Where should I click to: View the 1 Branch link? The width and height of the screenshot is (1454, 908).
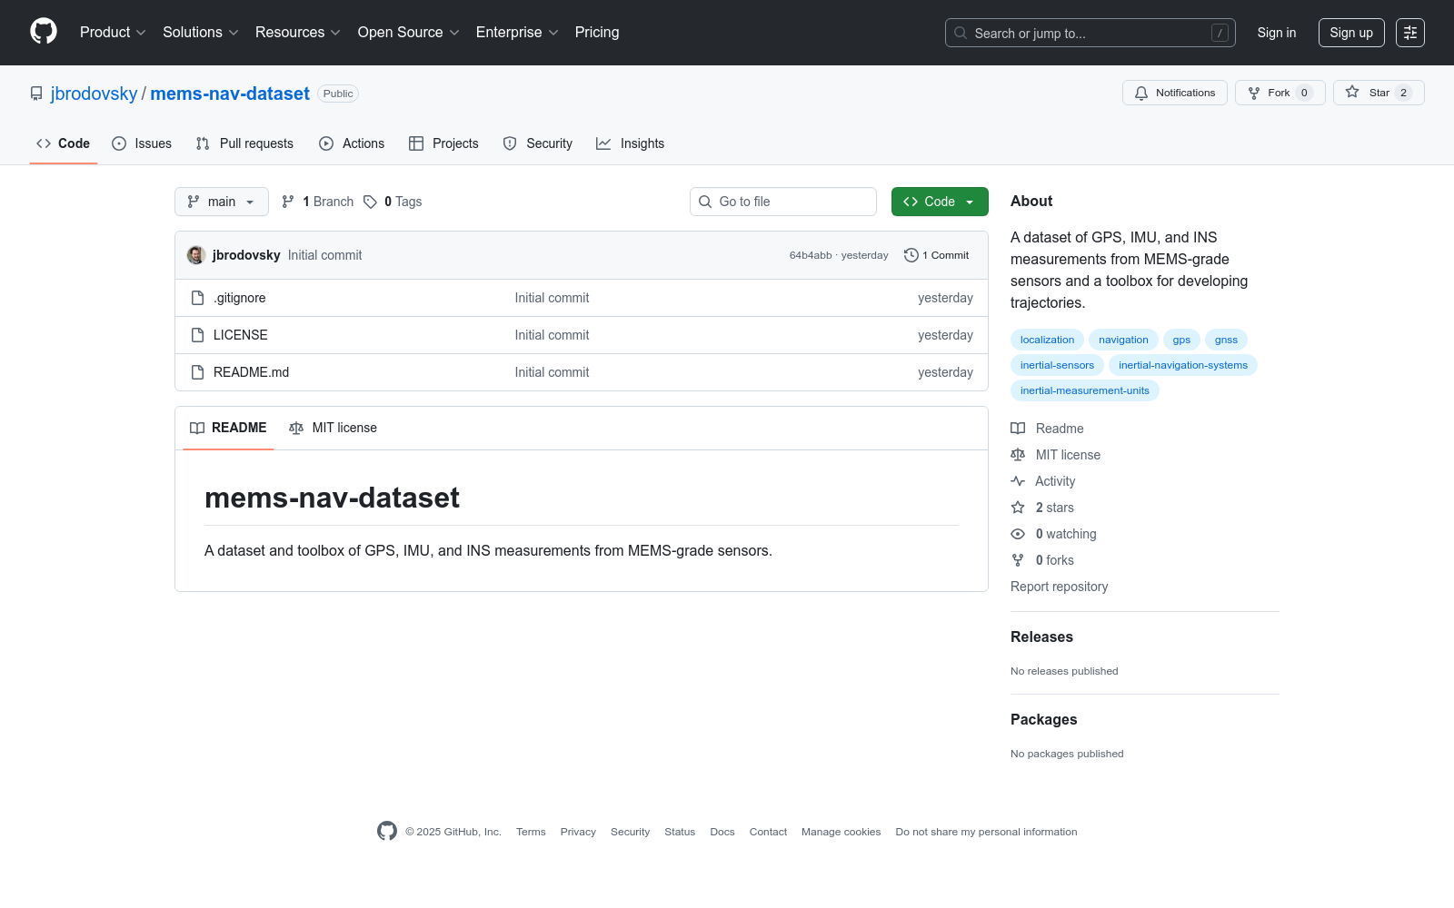pos(317,202)
